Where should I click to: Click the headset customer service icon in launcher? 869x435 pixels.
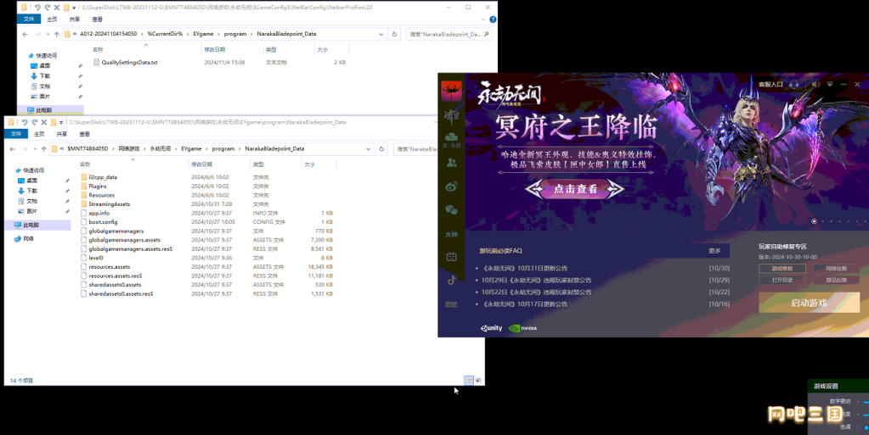(794, 84)
